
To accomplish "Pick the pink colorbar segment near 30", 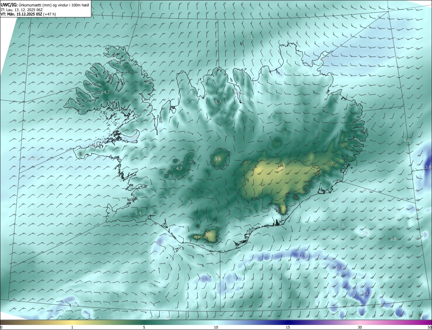I will (x=360, y=322).
